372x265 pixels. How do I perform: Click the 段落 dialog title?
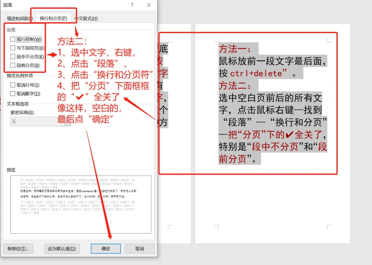[8, 5]
